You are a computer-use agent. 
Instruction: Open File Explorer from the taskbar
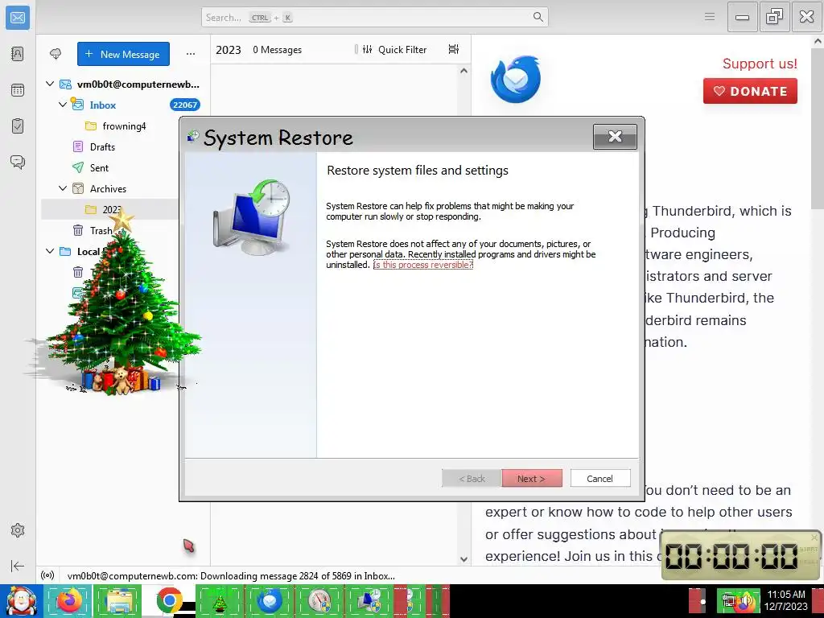pos(118,600)
